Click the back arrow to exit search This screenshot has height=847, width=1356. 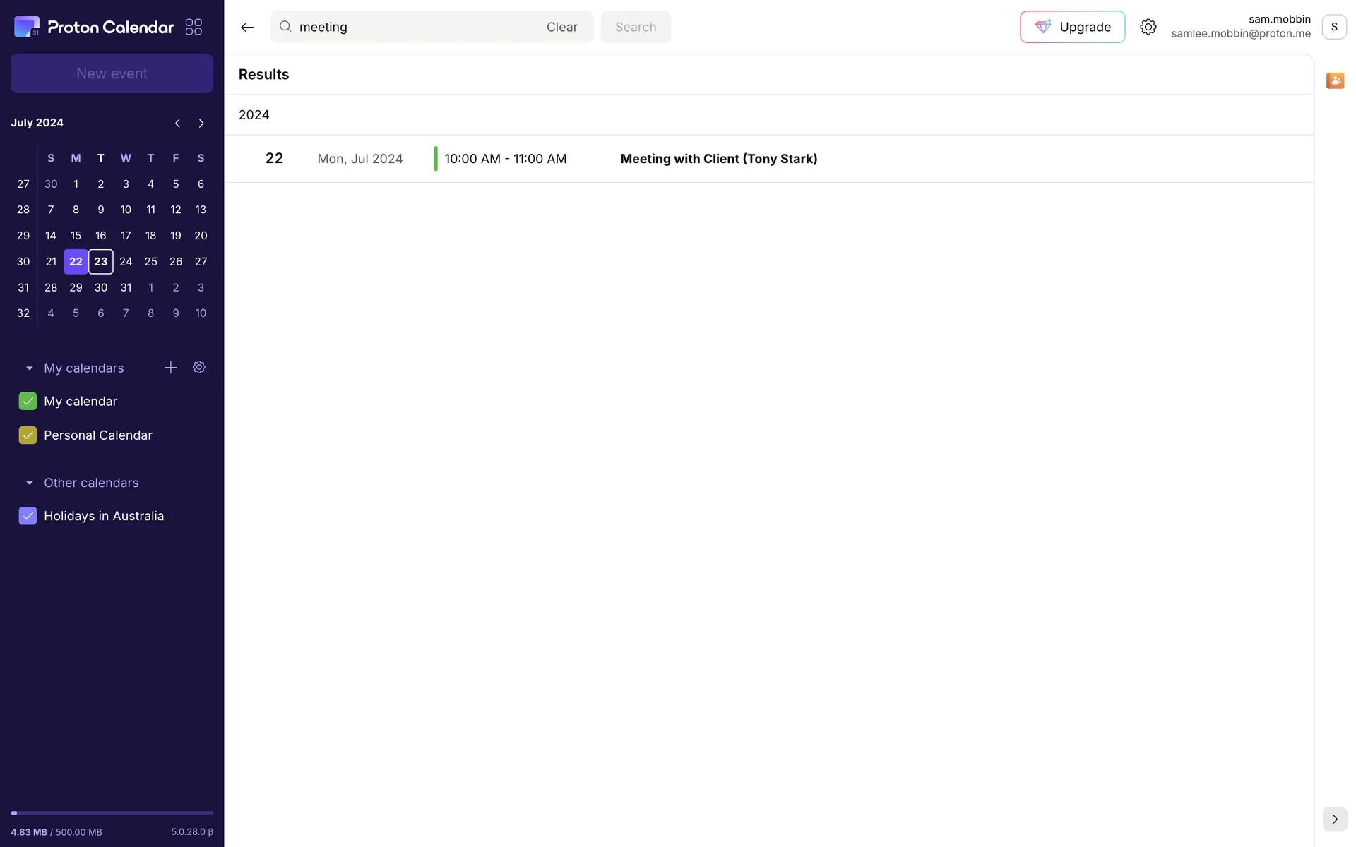coord(246,27)
